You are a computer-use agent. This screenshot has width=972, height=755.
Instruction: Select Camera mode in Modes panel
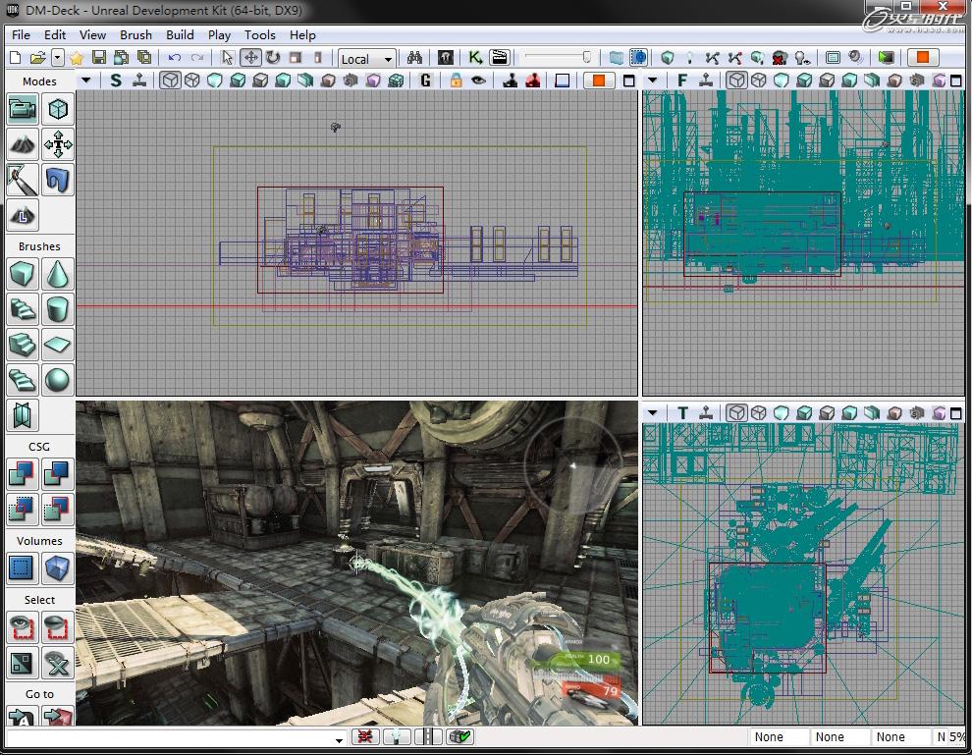tap(23, 110)
